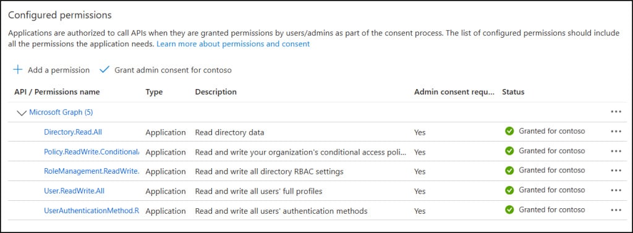The width and height of the screenshot is (633, 233).
Task: Sort by the API / Permissions name column header
Action: coord(57,91)
